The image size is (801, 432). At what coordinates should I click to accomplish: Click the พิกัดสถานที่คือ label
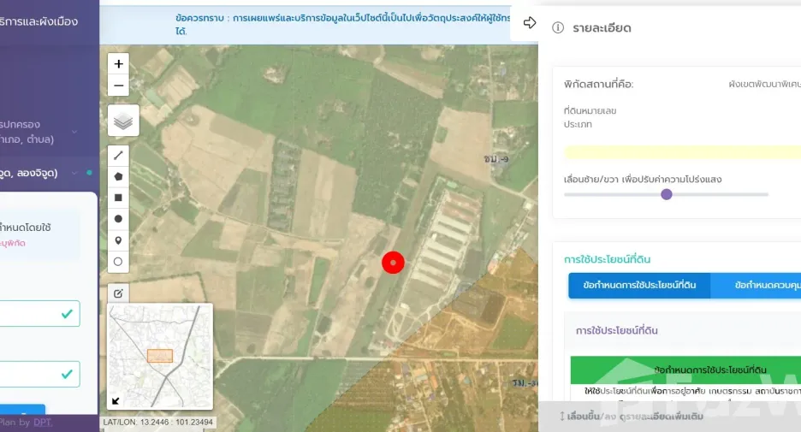(x=599, y=84)
